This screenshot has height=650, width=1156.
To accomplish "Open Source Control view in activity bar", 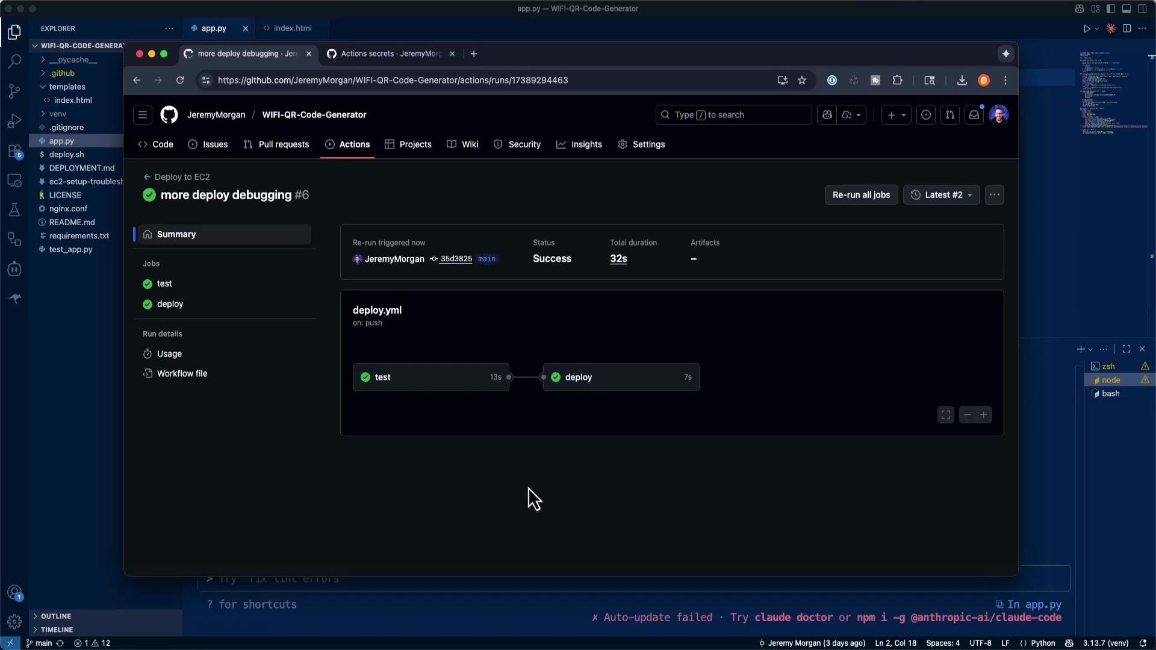I will [14, 91].
